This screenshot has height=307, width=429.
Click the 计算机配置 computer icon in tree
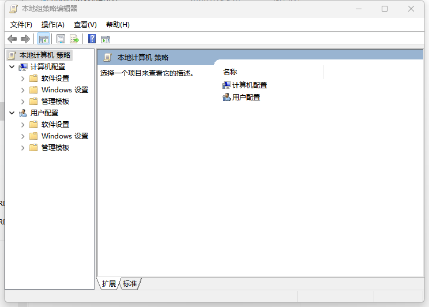point(23,67)
